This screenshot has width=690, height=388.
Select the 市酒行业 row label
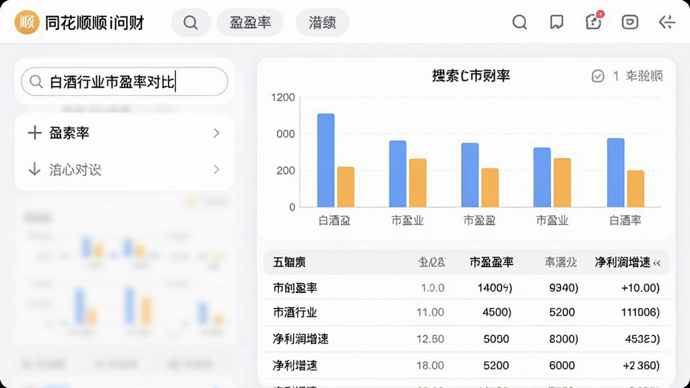click(295, 313)
